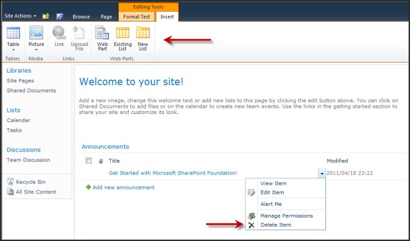Screen dimensions: 410x241
Task: Click the Upload File icon
Action: 79,33
